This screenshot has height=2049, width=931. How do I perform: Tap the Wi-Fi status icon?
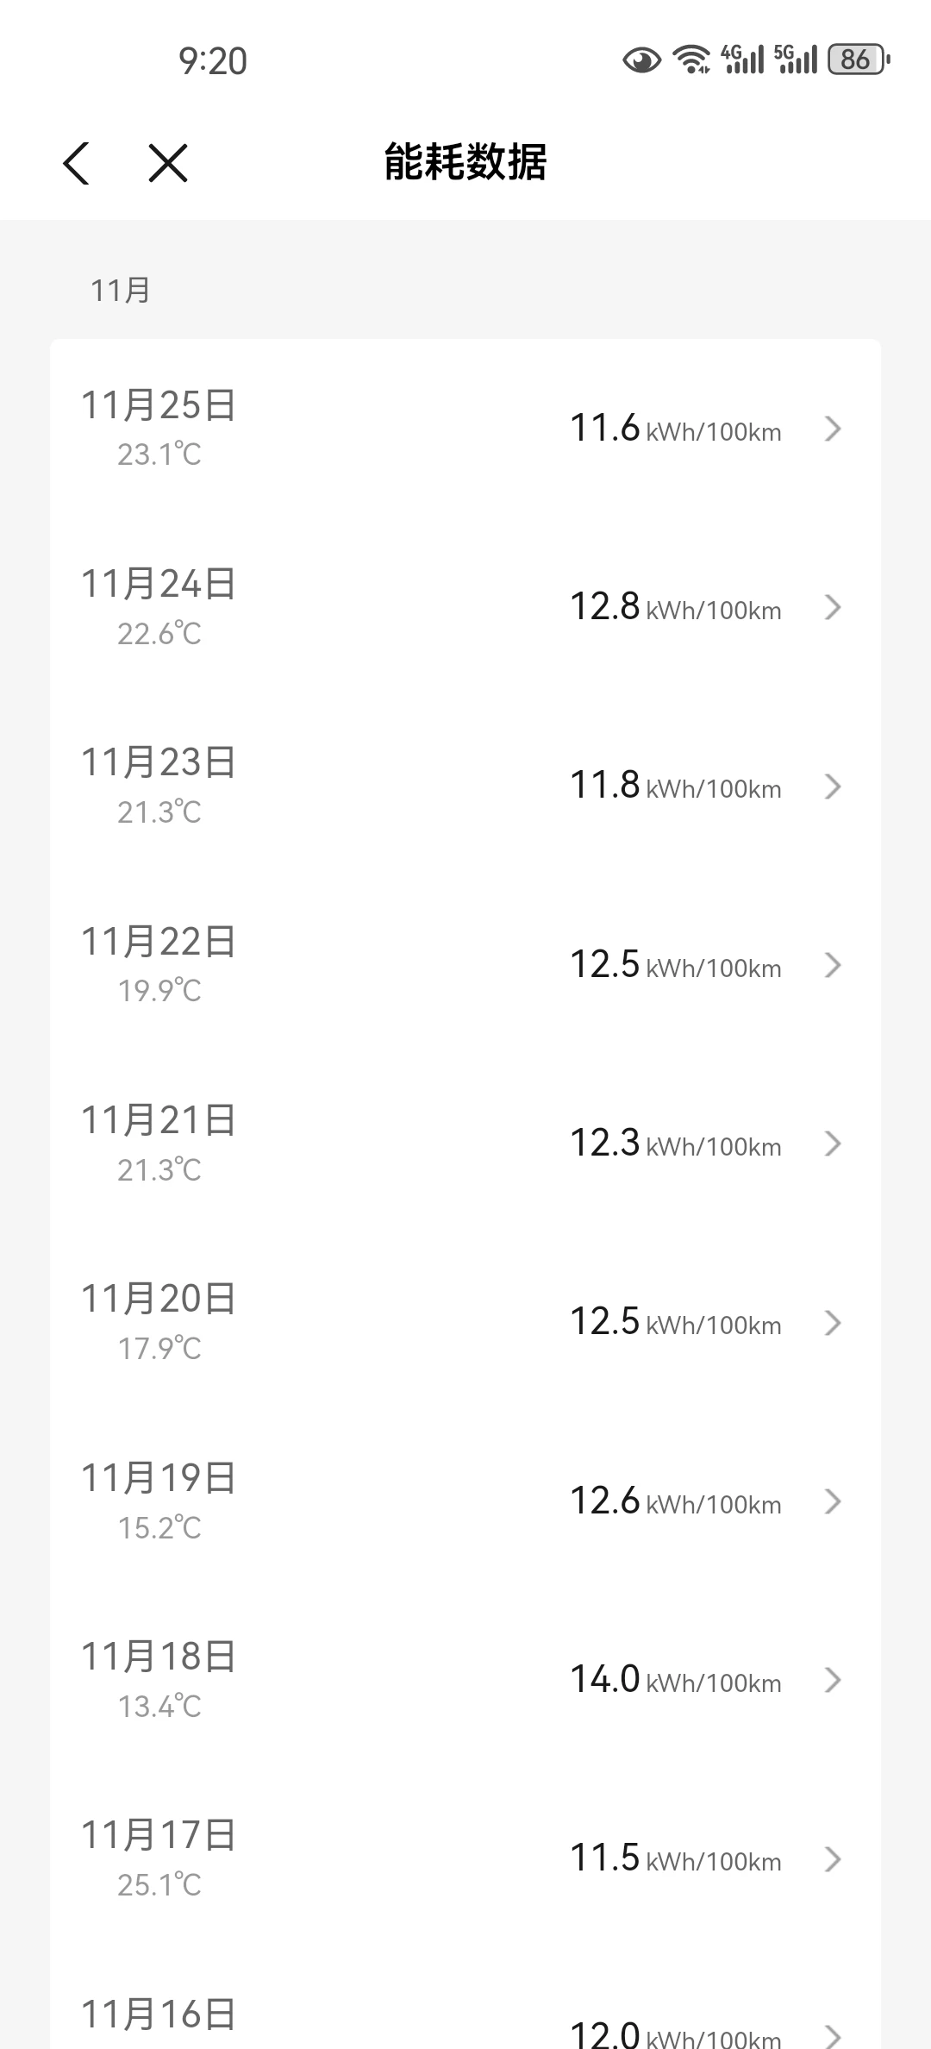pos(691,60)
